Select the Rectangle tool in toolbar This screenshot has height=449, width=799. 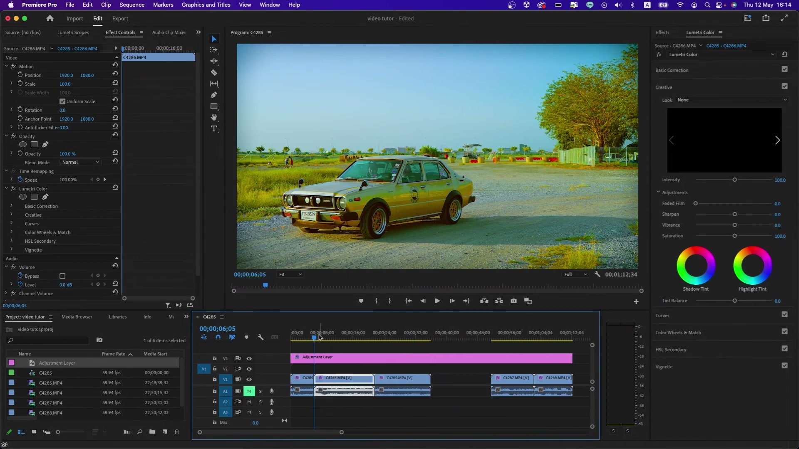[214, 106]
